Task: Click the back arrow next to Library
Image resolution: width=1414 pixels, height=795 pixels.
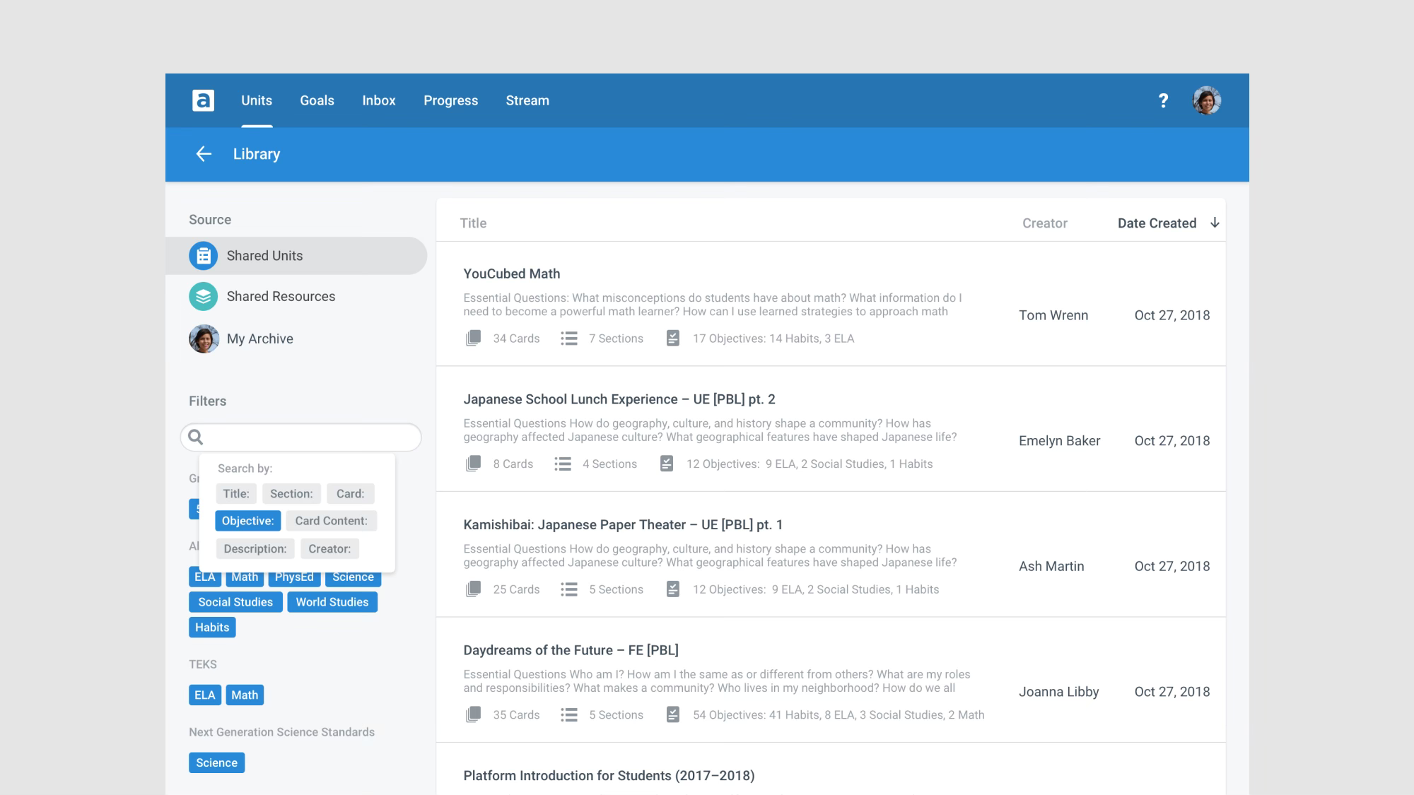Action: pos(204,154)
